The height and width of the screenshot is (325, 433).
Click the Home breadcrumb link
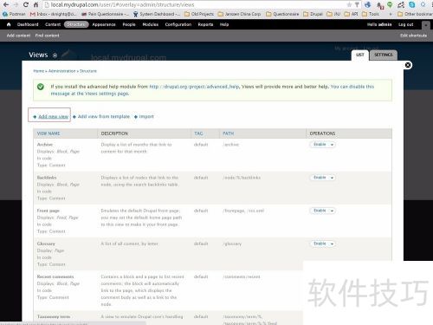coord(39,71)
